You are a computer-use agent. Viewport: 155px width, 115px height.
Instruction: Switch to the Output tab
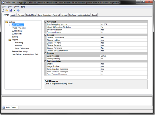coord(94,15)
